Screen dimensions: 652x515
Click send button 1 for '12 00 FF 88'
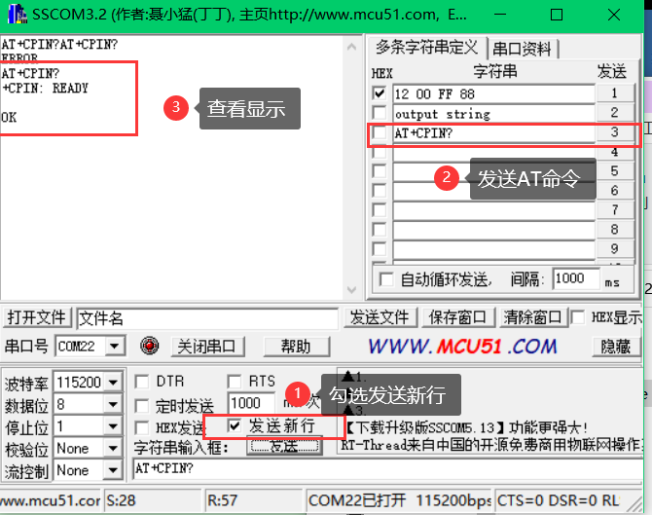(x=615, y=92)
